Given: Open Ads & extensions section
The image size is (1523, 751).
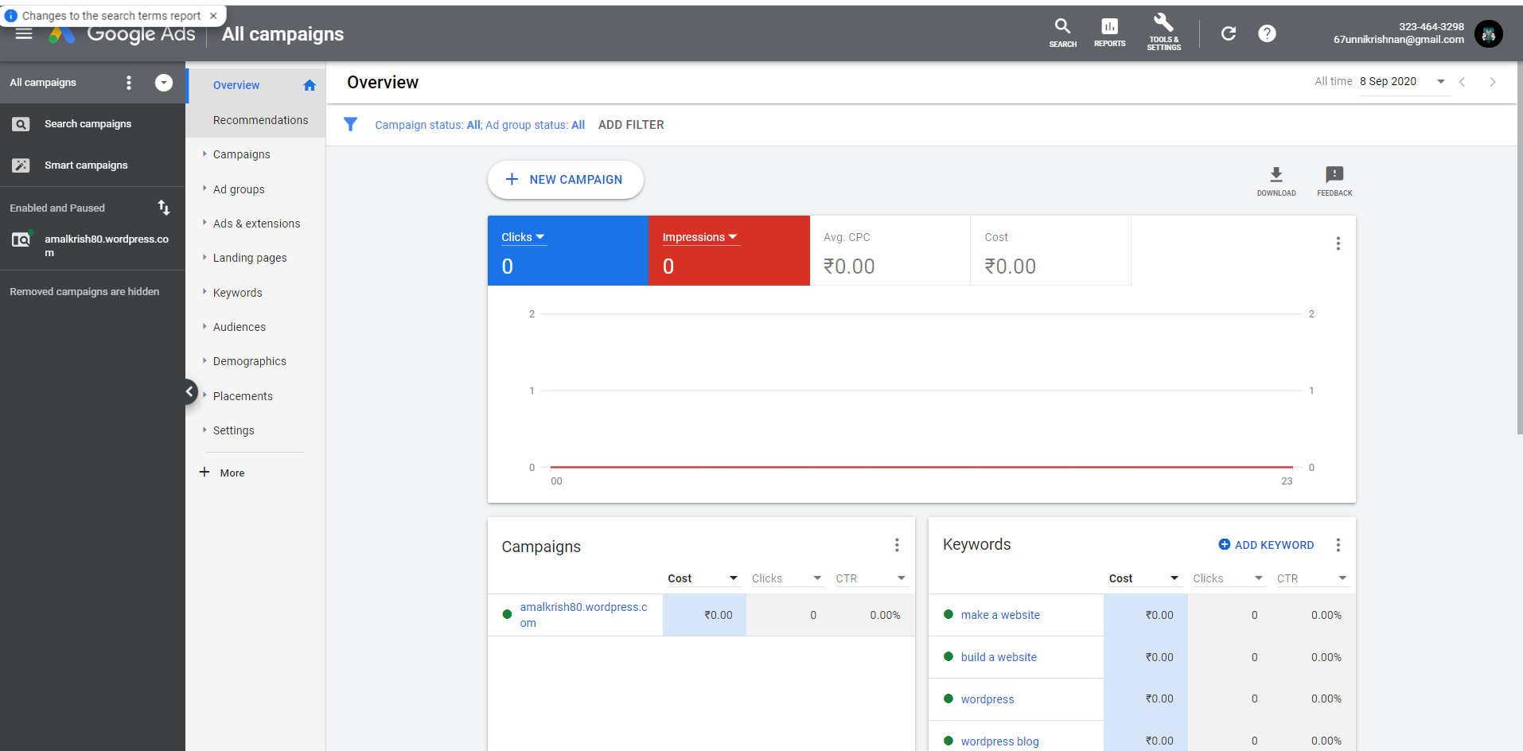Looking at the screenshot, I should pyautogui.click(x=256, y=224).
